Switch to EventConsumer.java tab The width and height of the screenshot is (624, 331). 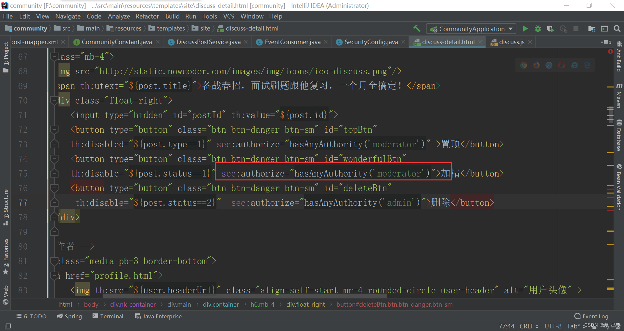292,42
